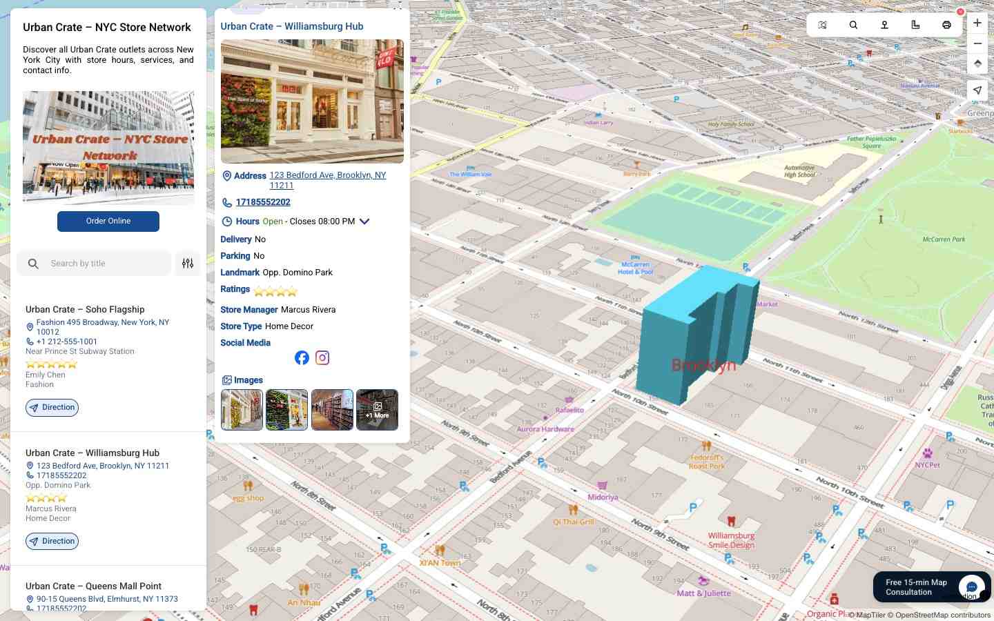This screenshot has height=621, width=994.
Task: Click the magnifier icon in search box
Action: point(33,264)
